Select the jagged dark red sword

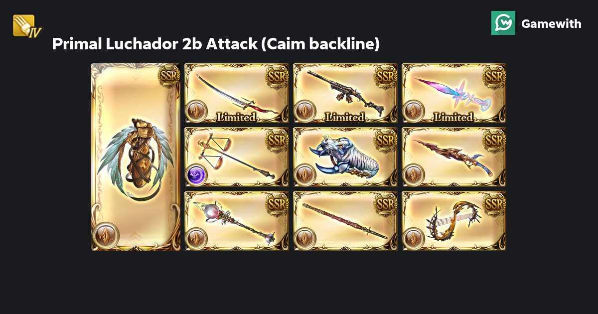point(454,157)
